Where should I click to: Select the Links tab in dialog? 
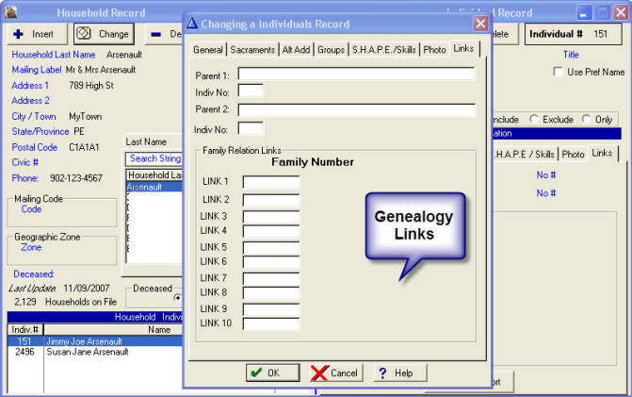tap(463, 48)
